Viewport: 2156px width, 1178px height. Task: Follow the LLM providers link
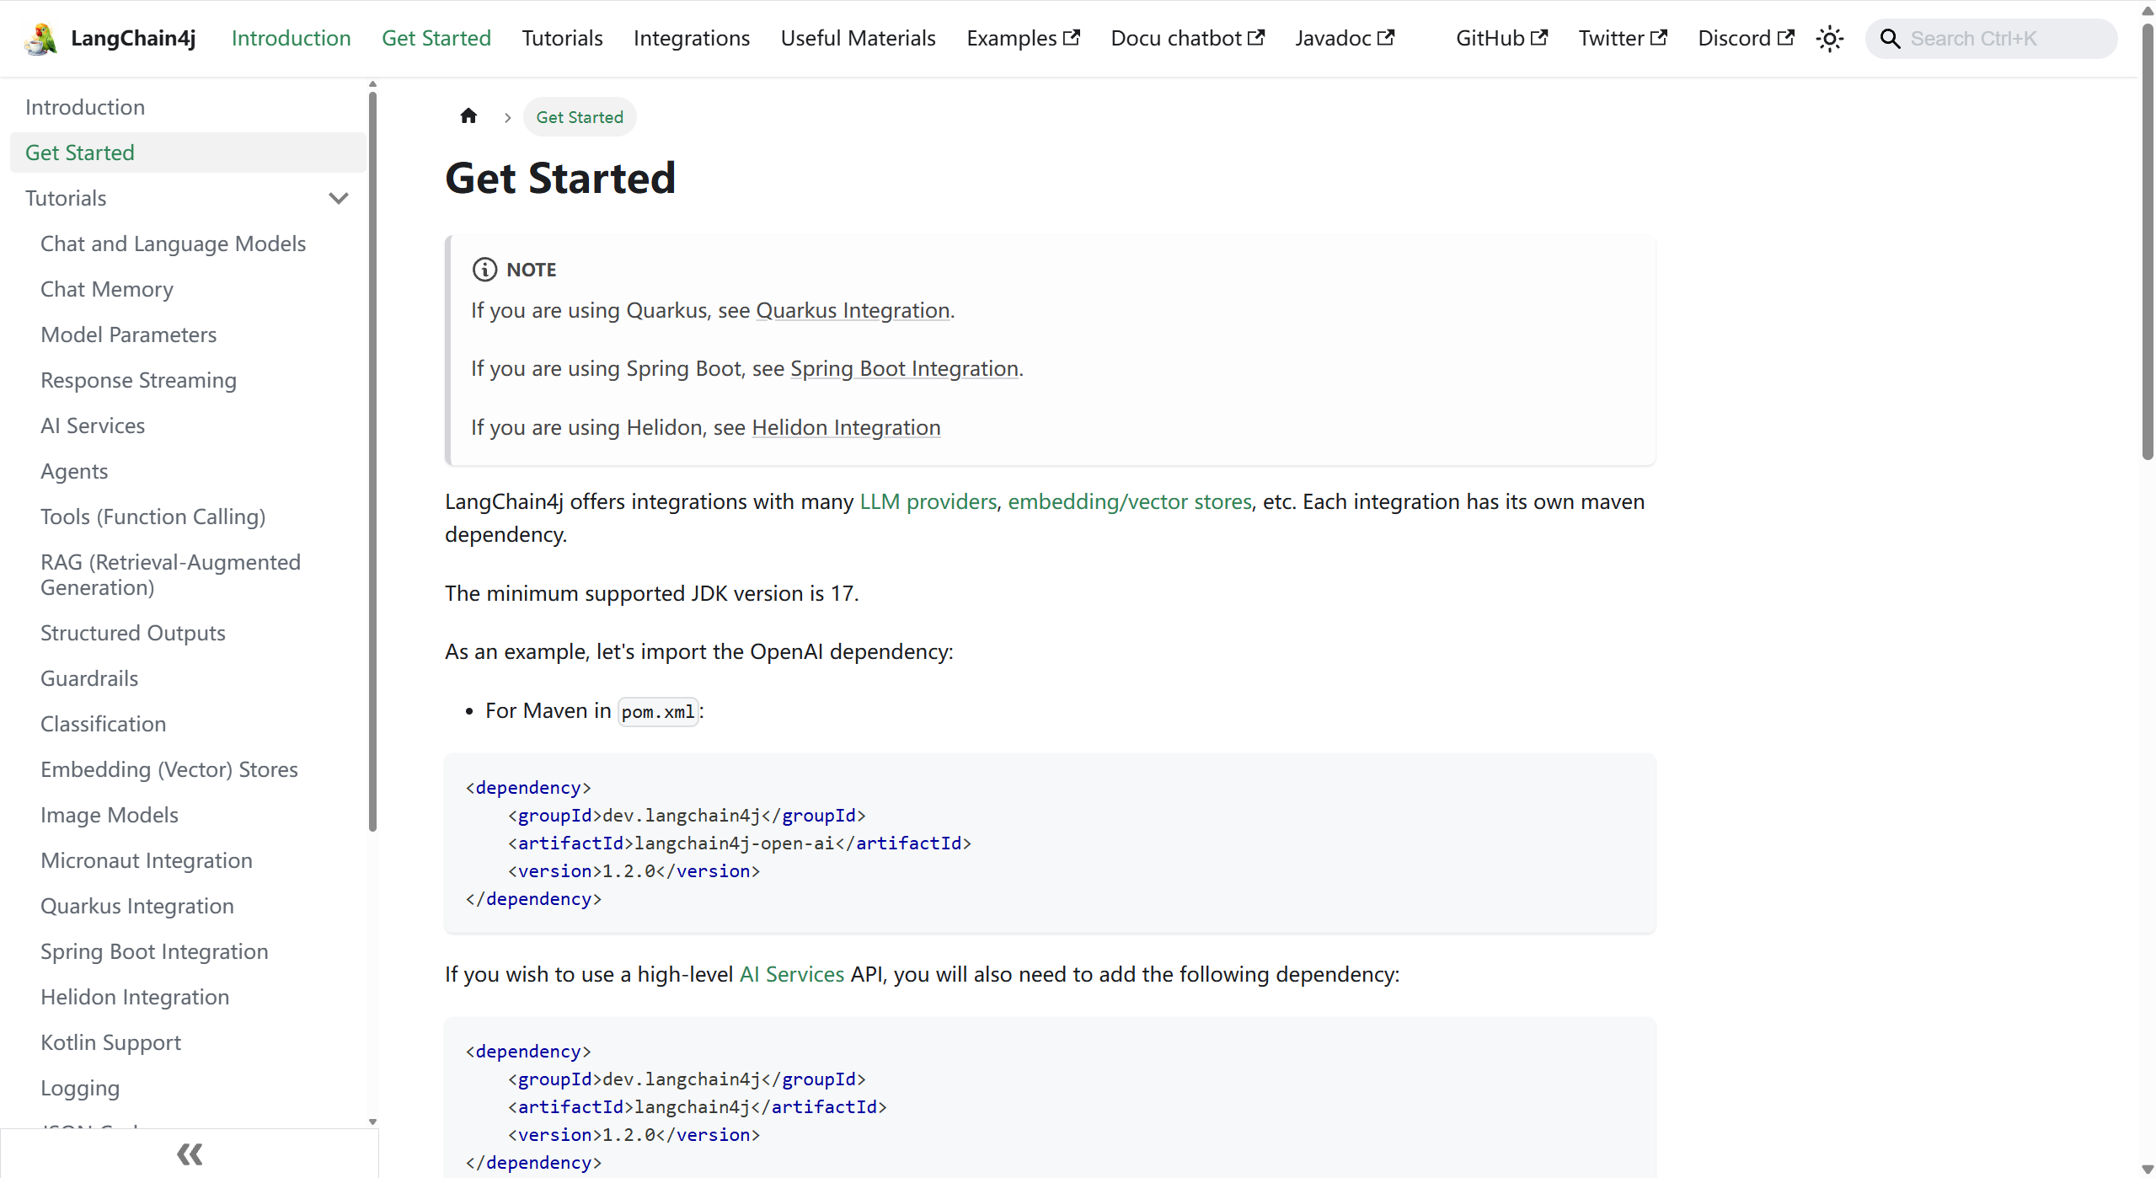tap(928, 501)
